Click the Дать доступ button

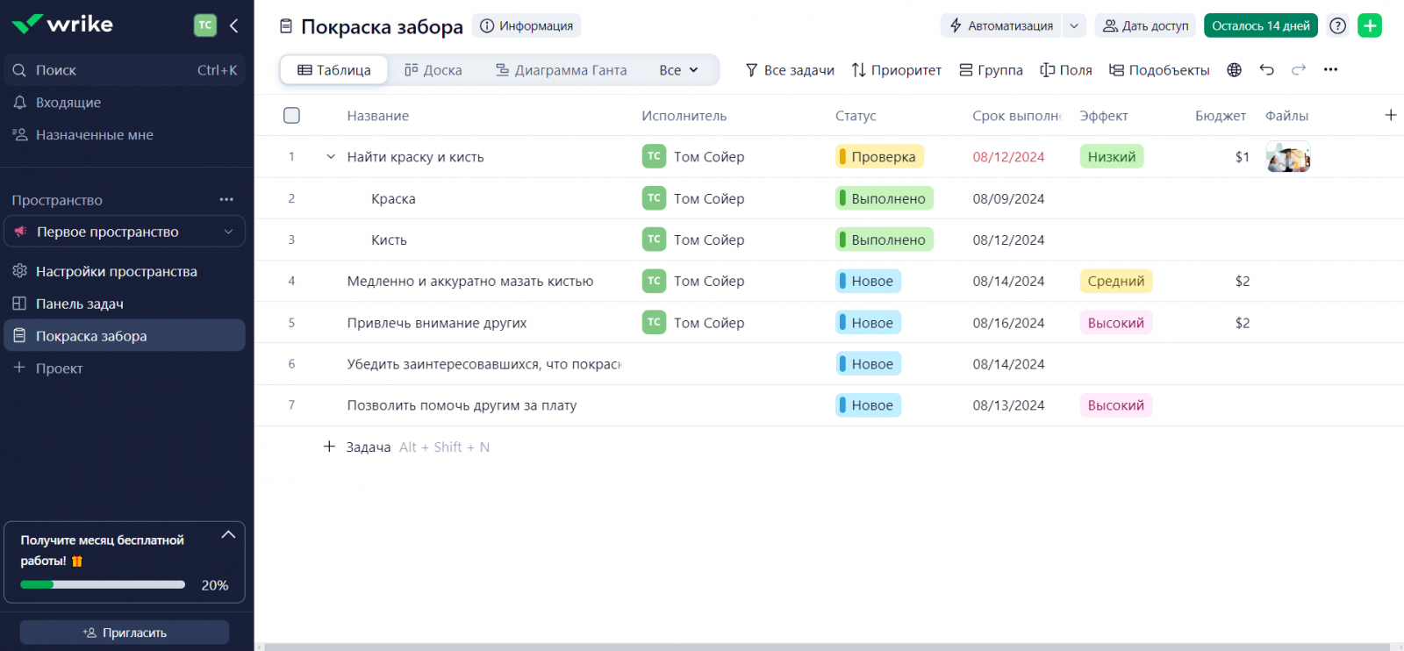click(1145, 25)
